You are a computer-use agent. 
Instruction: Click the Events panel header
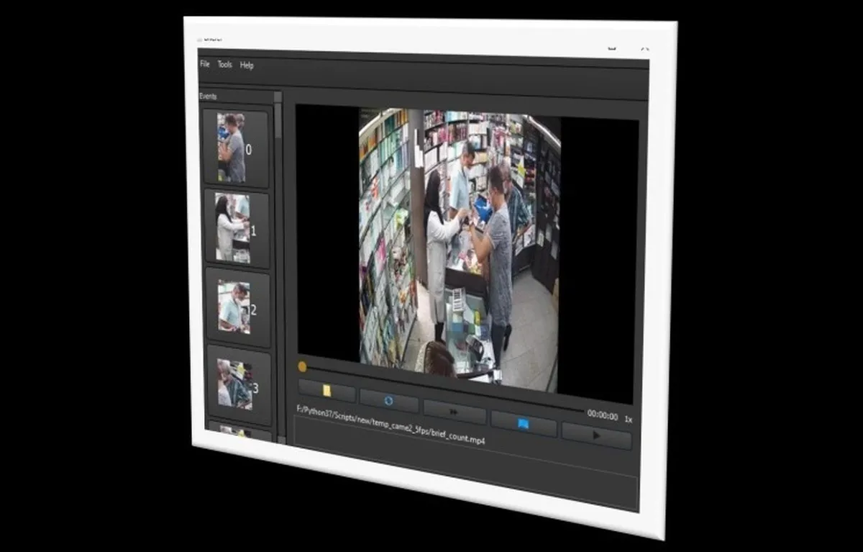click(209, 96)
